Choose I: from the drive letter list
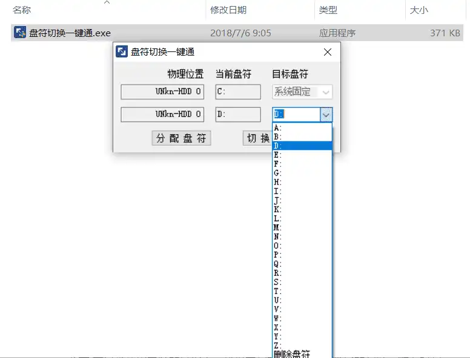The width and height of the screenshot is (470, 358). click(x=302, y=191)
